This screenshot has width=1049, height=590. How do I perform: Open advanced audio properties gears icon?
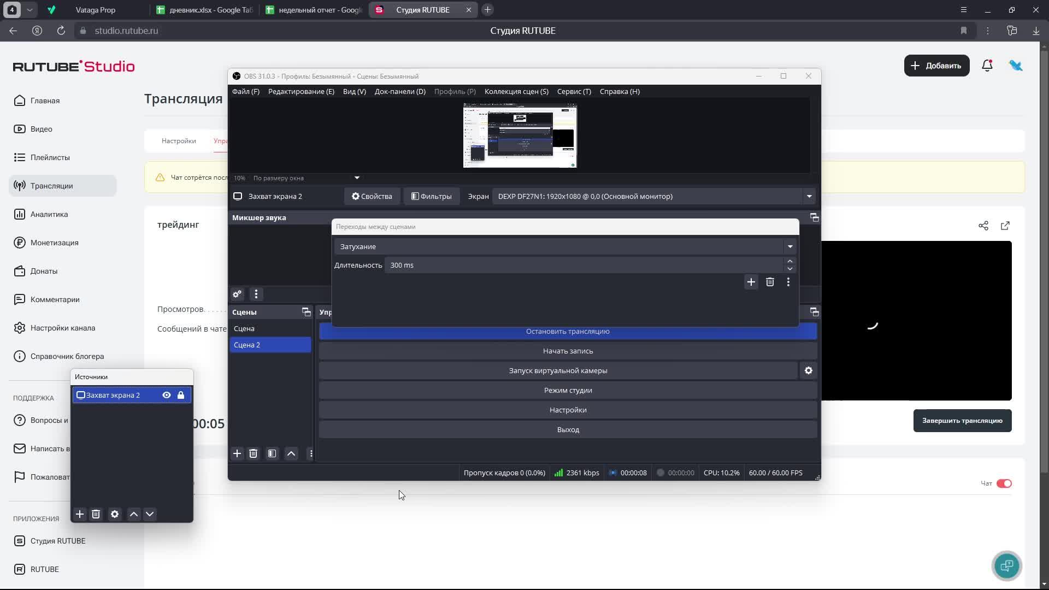[237, 294]
